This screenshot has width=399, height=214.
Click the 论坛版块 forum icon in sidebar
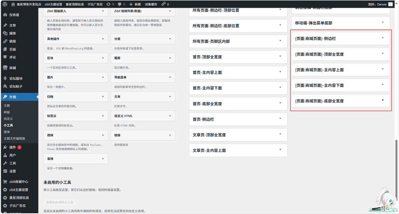point(5,78)
